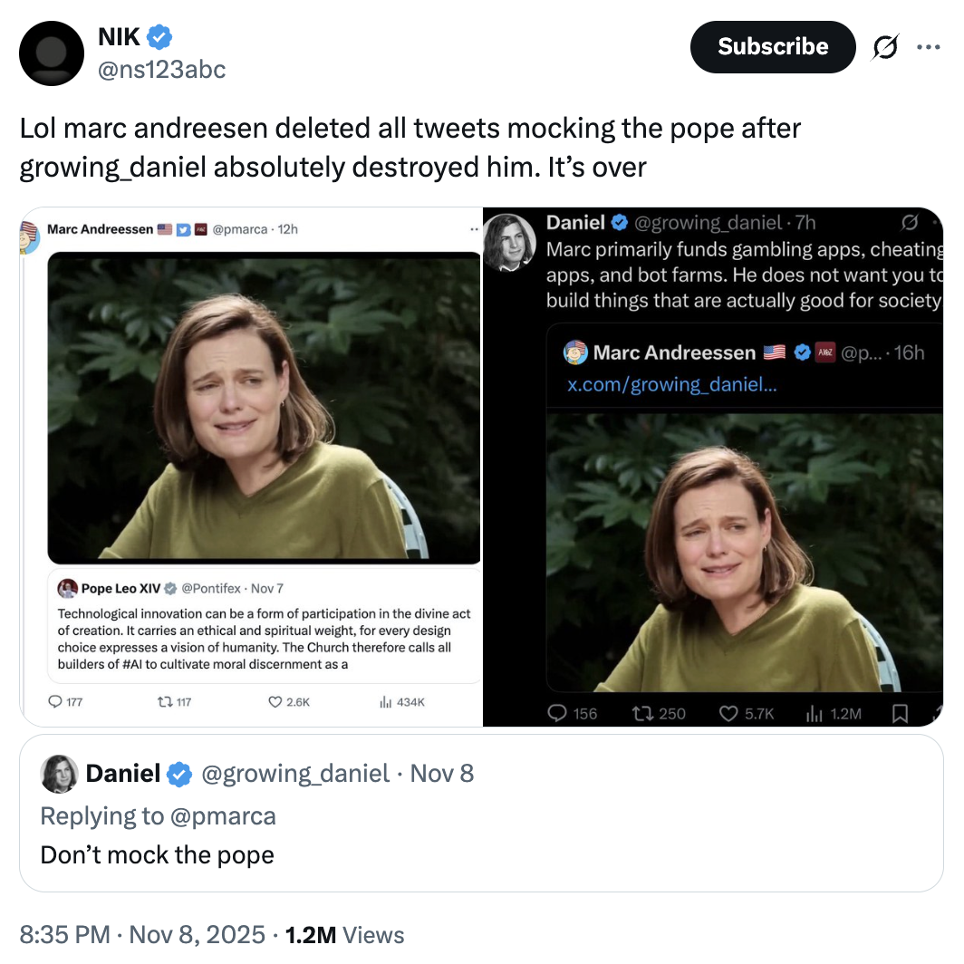Open the Nov 8 timestamp on Daniel's reply
Image resolution: width=964 pixels, height=964 pixels.
[x=442, y=773]
